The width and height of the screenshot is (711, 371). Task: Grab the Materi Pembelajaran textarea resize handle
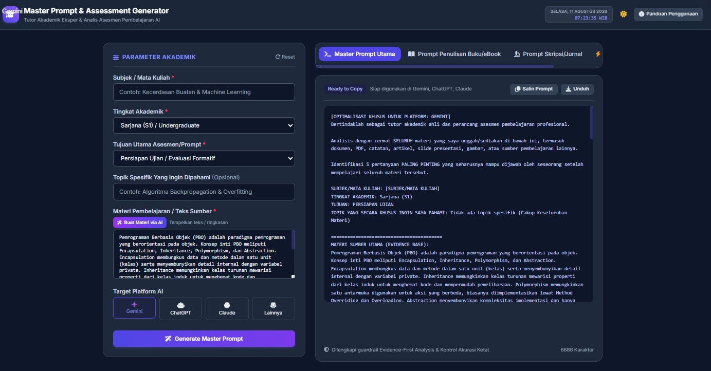click(x=293, y=276)
